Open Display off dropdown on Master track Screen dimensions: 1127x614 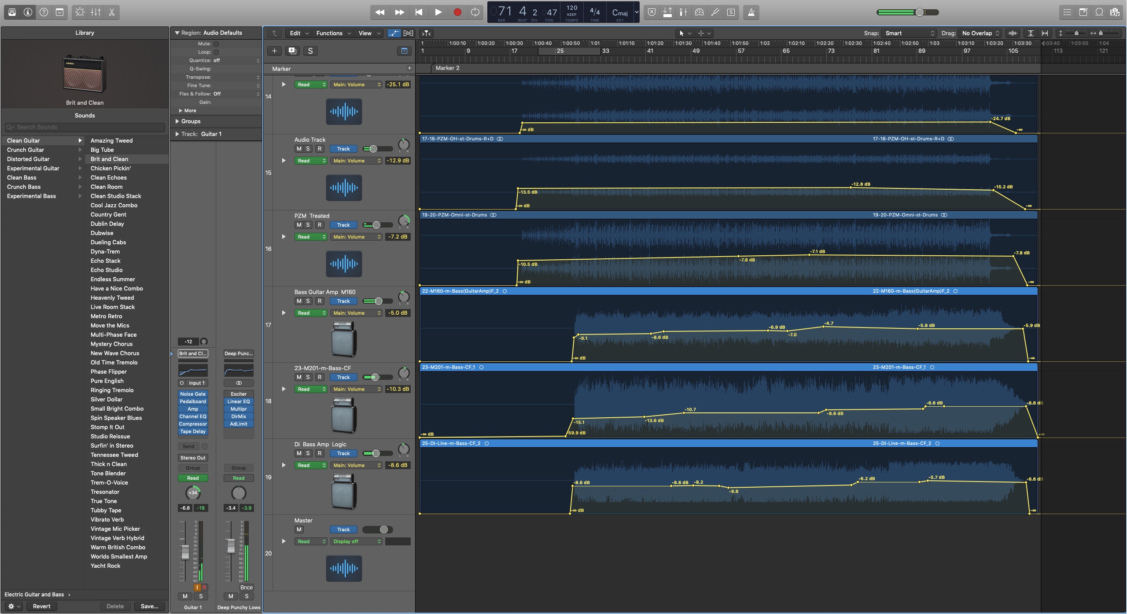point(356,541)
